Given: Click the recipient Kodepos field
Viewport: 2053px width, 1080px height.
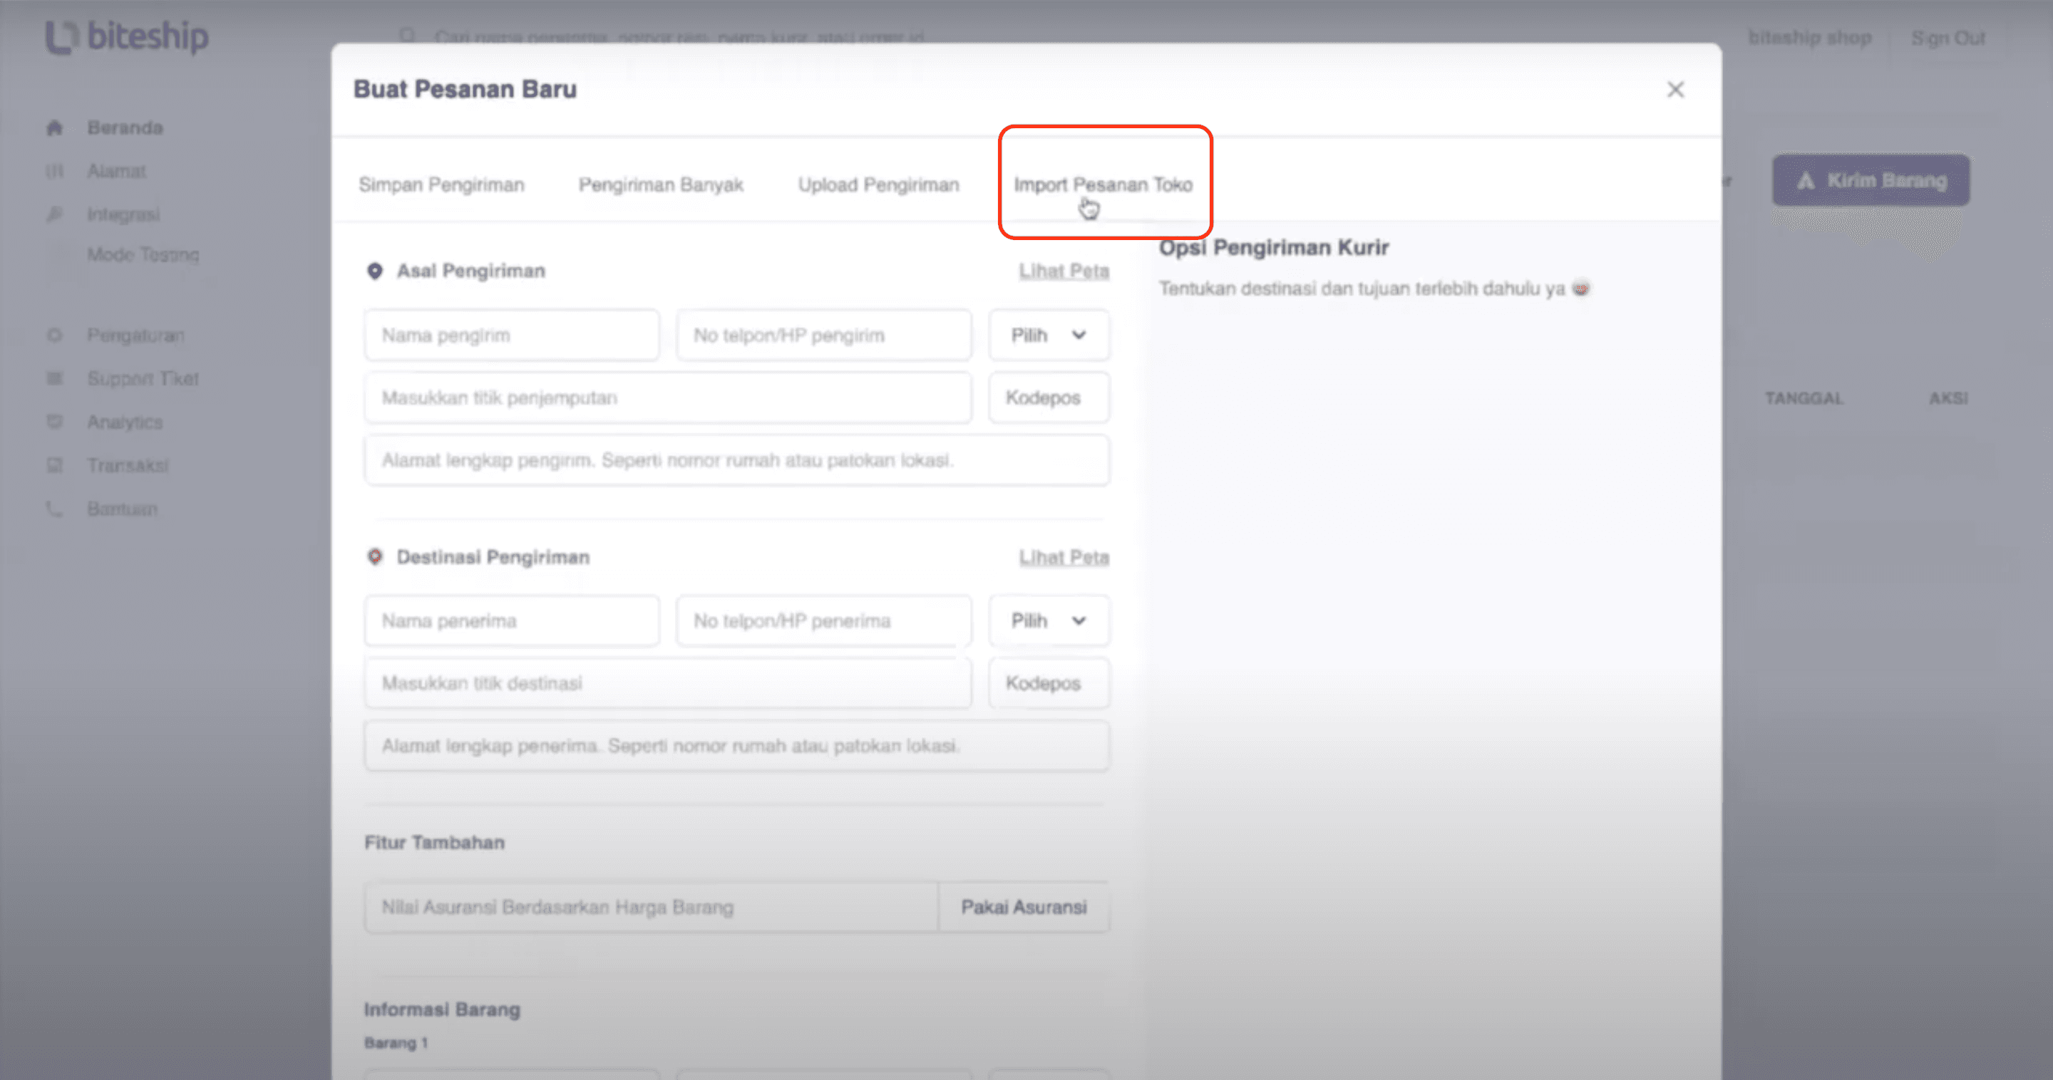Looking at the screenshot, I should (x=1049, y=683).
